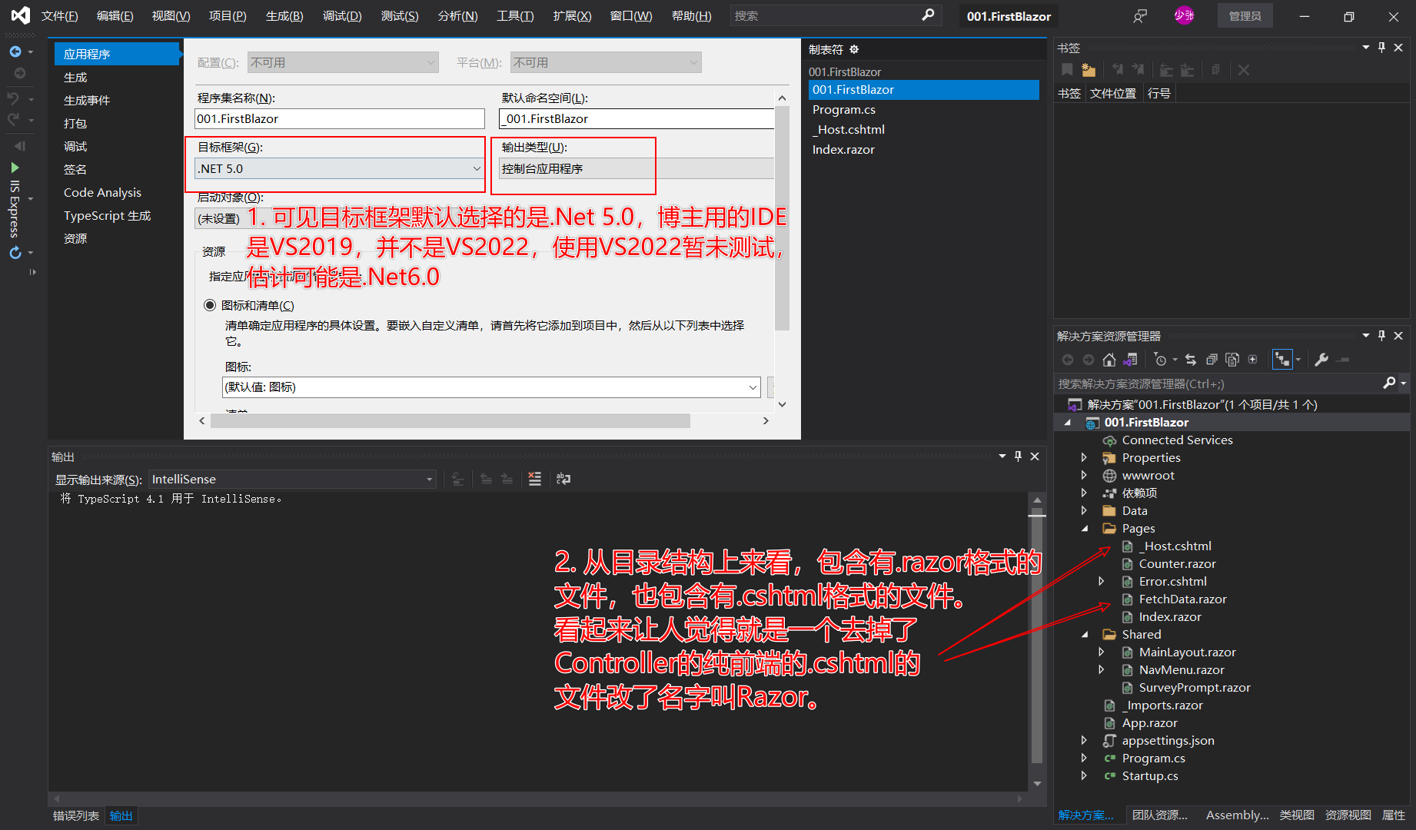
Task: Open Solution Explorer properties wrench icon
Action: pyautogui.click(x=1321, y=360)
